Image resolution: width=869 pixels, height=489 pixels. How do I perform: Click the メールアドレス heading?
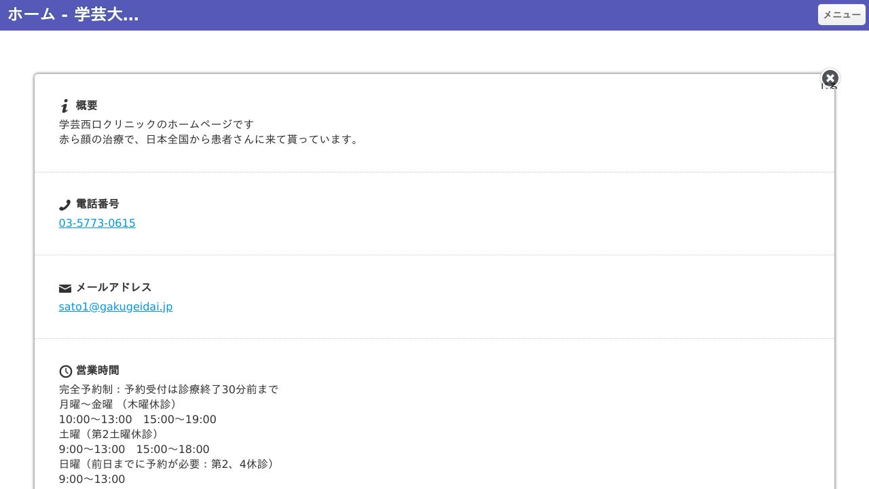pos(114,287)
